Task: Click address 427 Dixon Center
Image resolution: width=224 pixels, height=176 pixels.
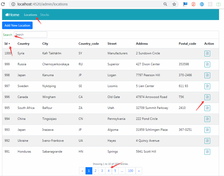Action: [148, 64]
